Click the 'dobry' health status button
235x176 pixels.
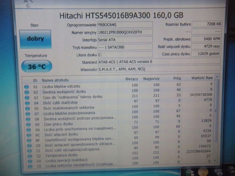click(x=35, y=39)
